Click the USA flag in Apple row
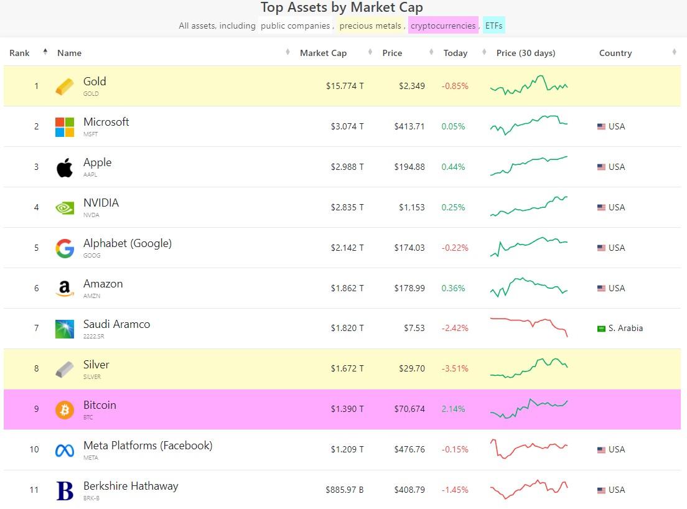The height and width of the screenshot is (509, 687). click(x=601, y=167)
